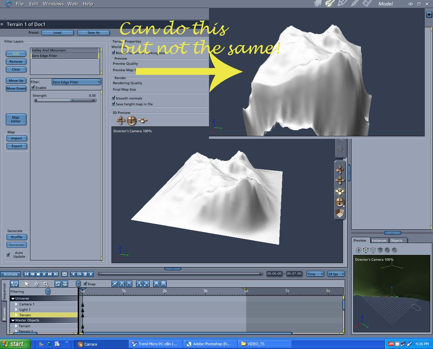Toggle Auto Update checkbox
Image resolution: width=433 pixels, height=349 pixels.
point(8,255)
